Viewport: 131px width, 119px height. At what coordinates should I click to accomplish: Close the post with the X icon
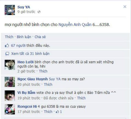point(125,7)
